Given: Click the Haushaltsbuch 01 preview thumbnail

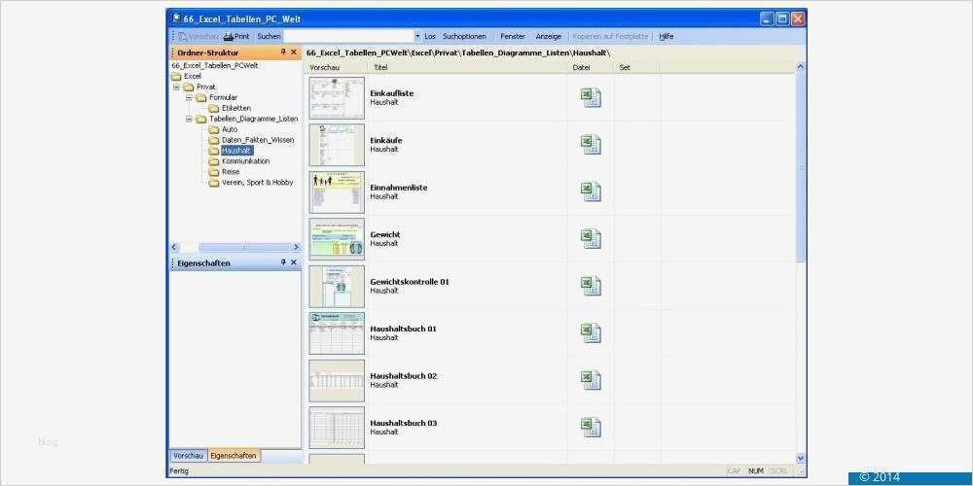Looking at the screenshot, I should pyautogui.click(x=337, y=333).
